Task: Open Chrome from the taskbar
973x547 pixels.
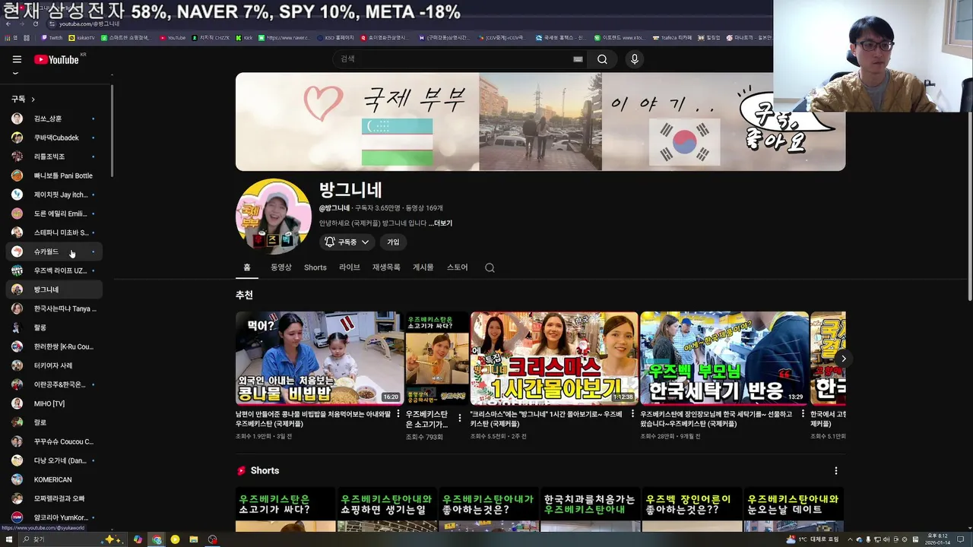Action: coord(157,539)
